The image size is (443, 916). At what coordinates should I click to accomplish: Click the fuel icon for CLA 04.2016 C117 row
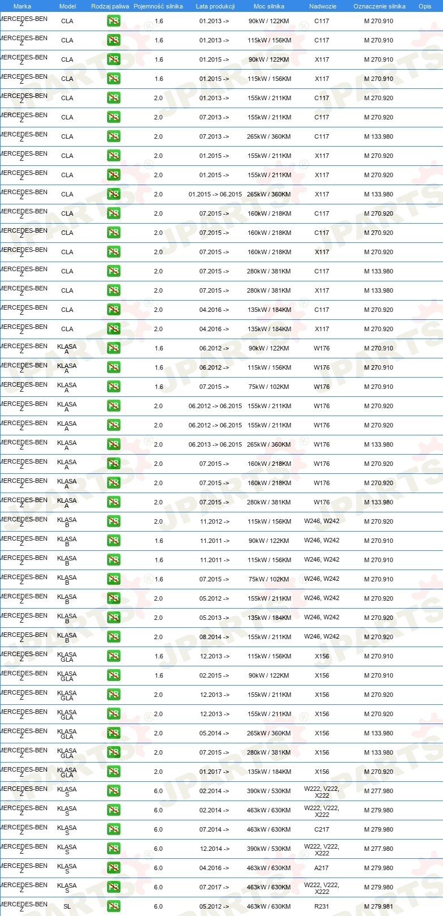pyautogui.click(x=113, y=310)
